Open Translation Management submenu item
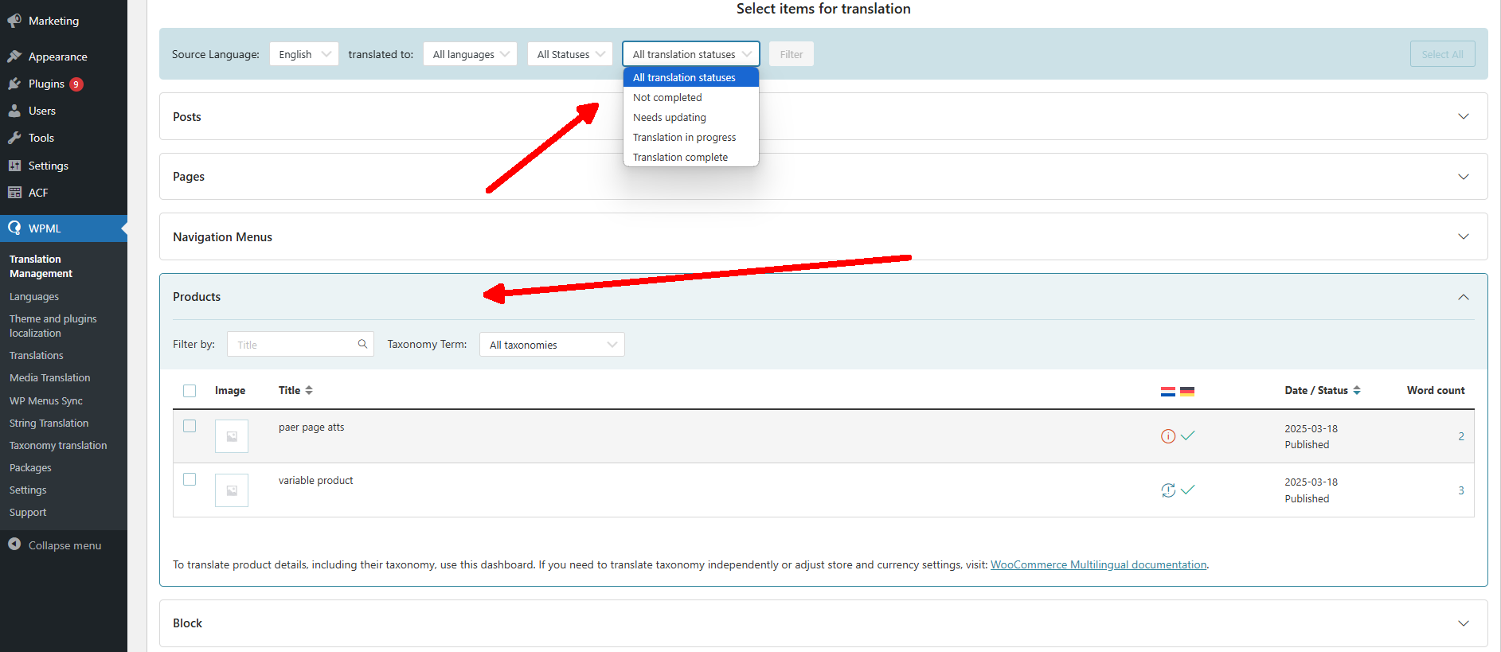1501x652 pixels. coord(41,266)
